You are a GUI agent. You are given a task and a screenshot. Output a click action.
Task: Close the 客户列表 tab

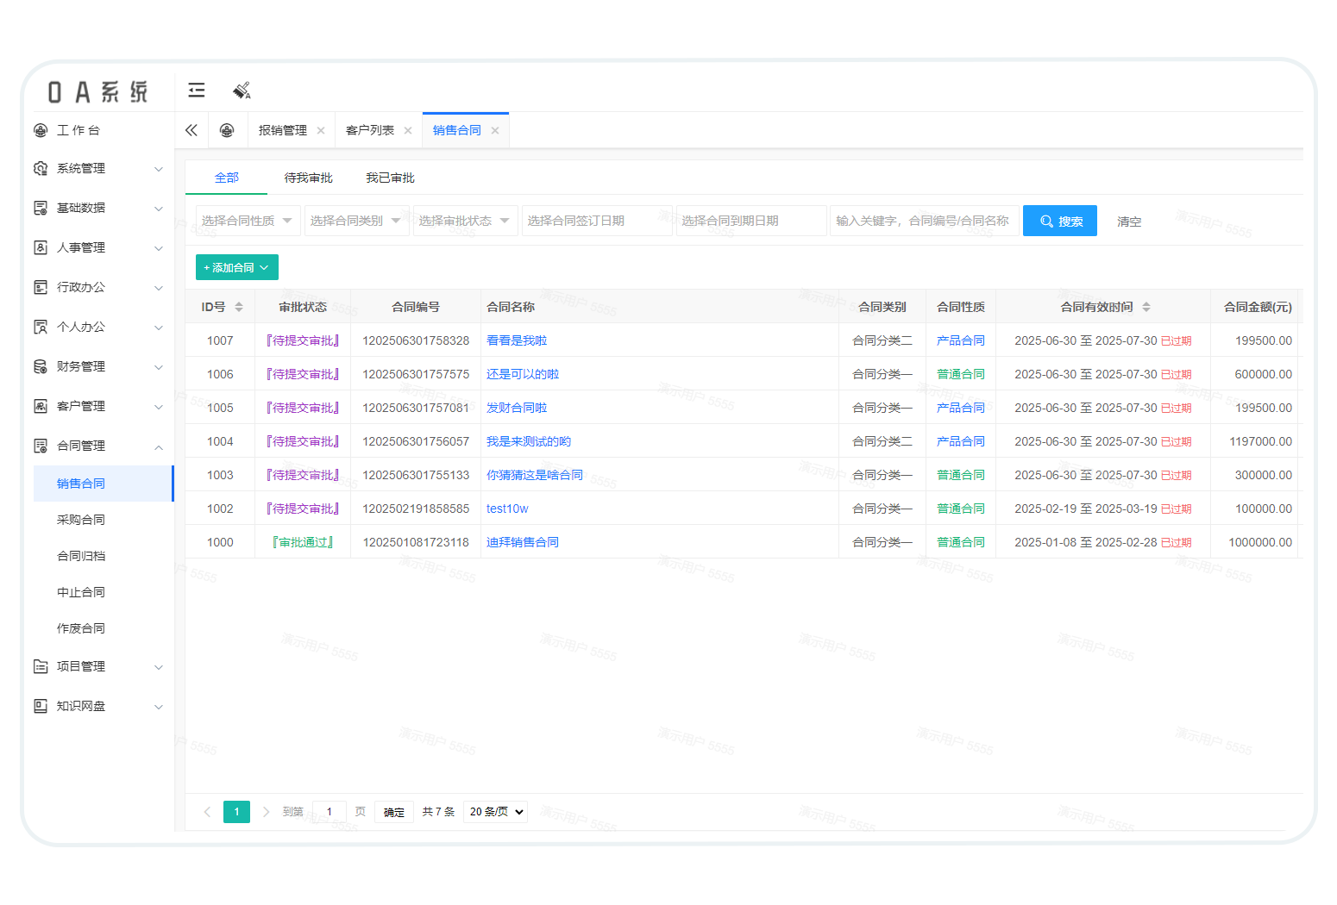[408, 131]
